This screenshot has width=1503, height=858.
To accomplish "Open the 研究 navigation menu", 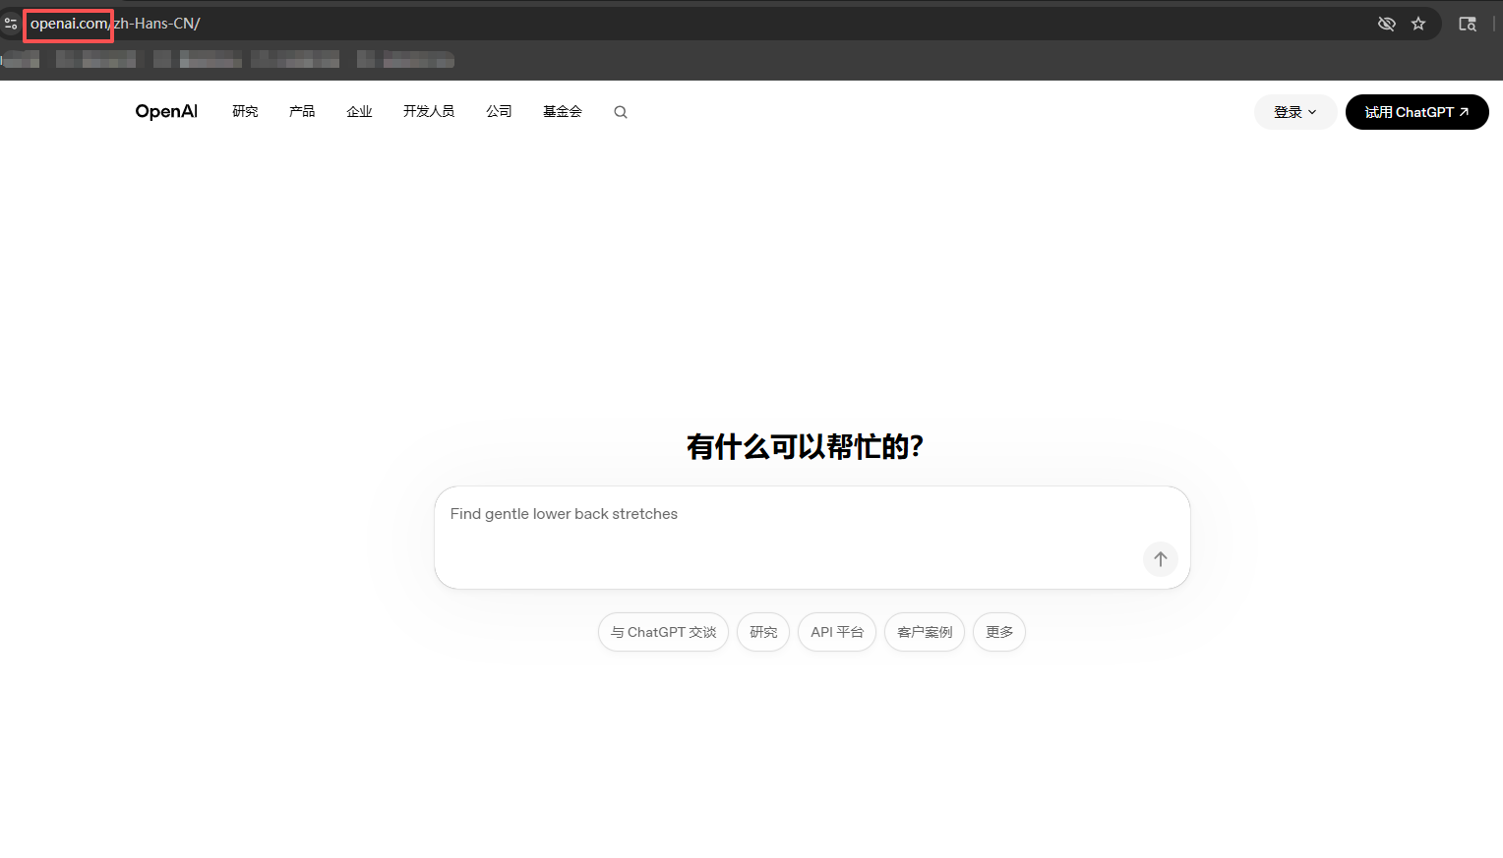I will [245, 112].
